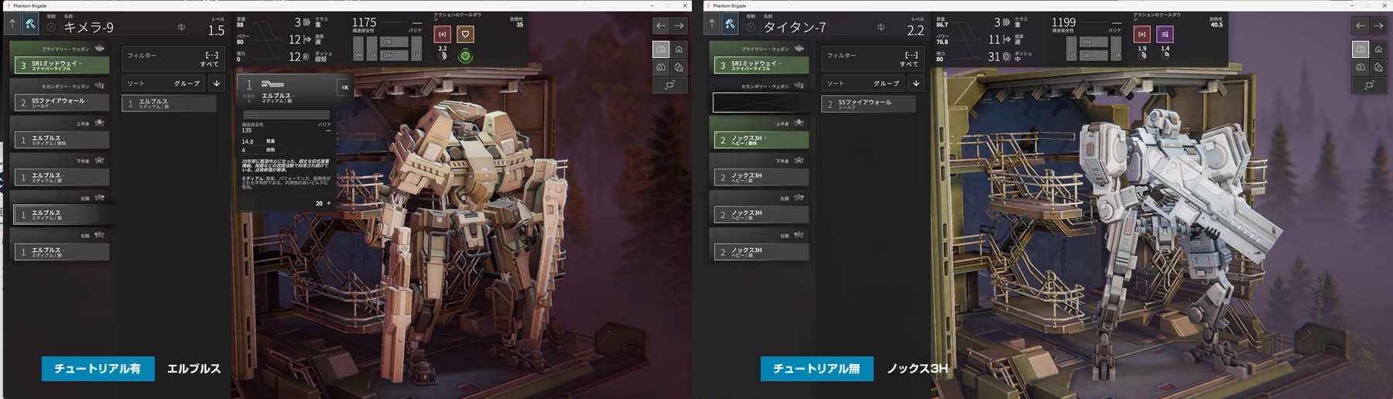Go to next unit in タイタン-7 window
This screenshot has height=399, width=1393.
(x=1378, y=26)
